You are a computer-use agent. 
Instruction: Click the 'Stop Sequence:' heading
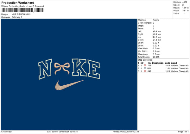(x=145, y=60)
